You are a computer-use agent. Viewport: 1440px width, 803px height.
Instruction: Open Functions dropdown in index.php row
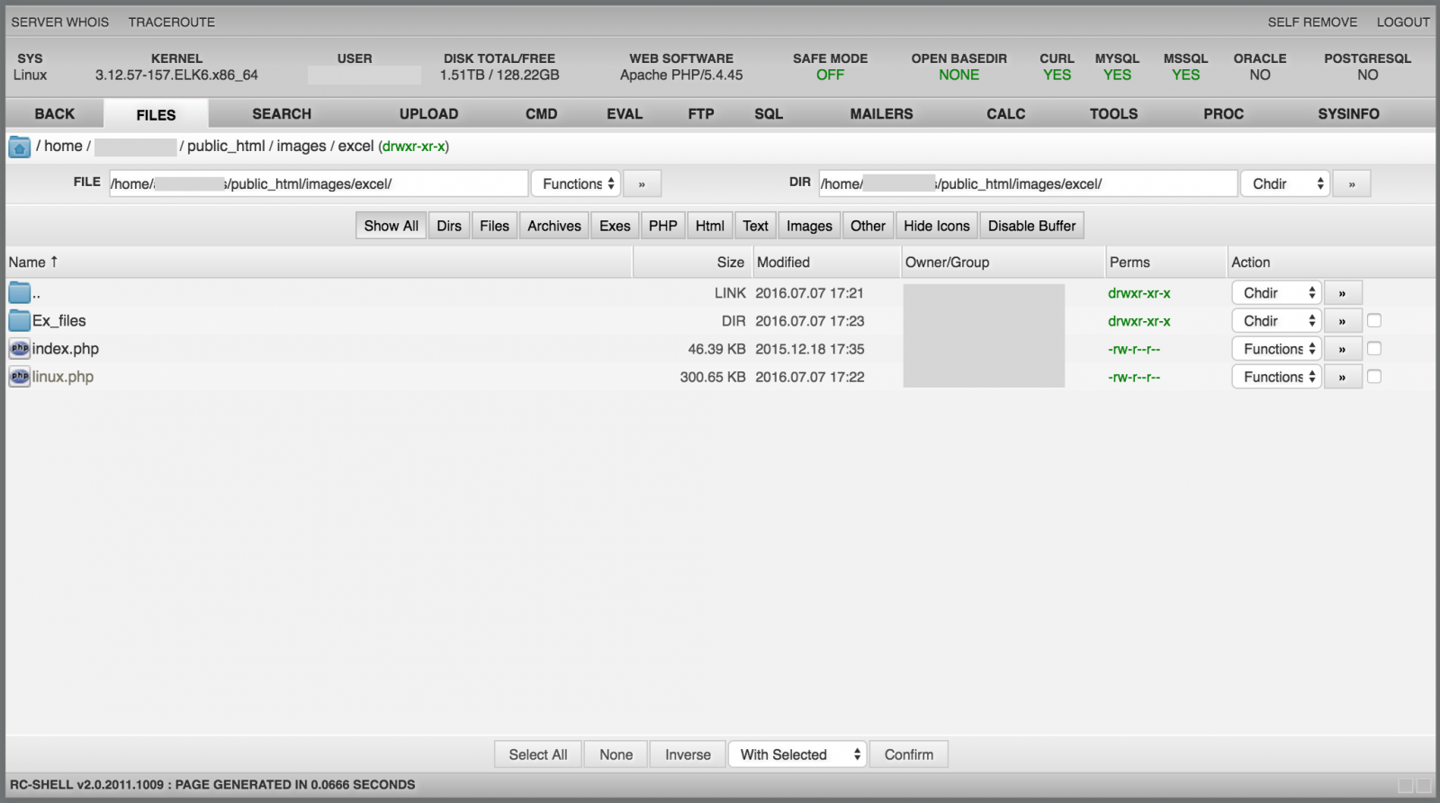click(1276, 349)
